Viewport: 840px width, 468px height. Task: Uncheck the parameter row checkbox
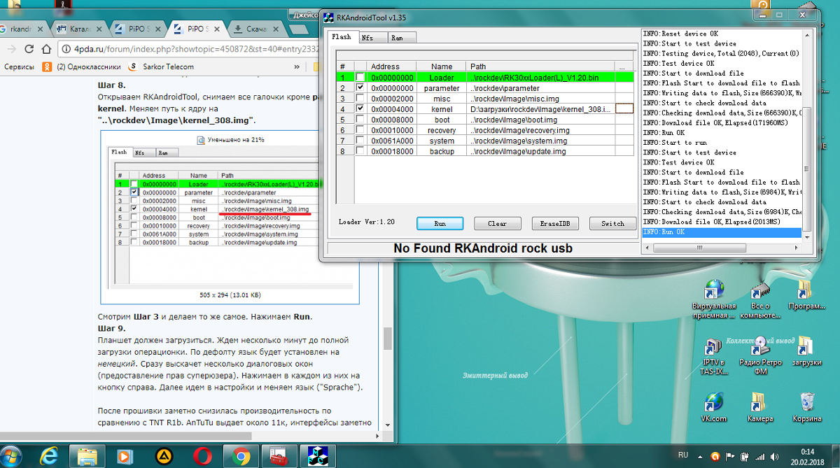[x=360, y=88]
